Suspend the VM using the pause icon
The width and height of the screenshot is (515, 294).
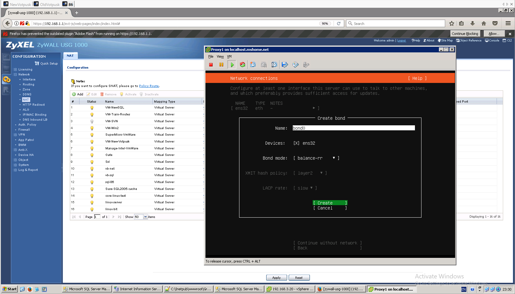coord(221,65)
